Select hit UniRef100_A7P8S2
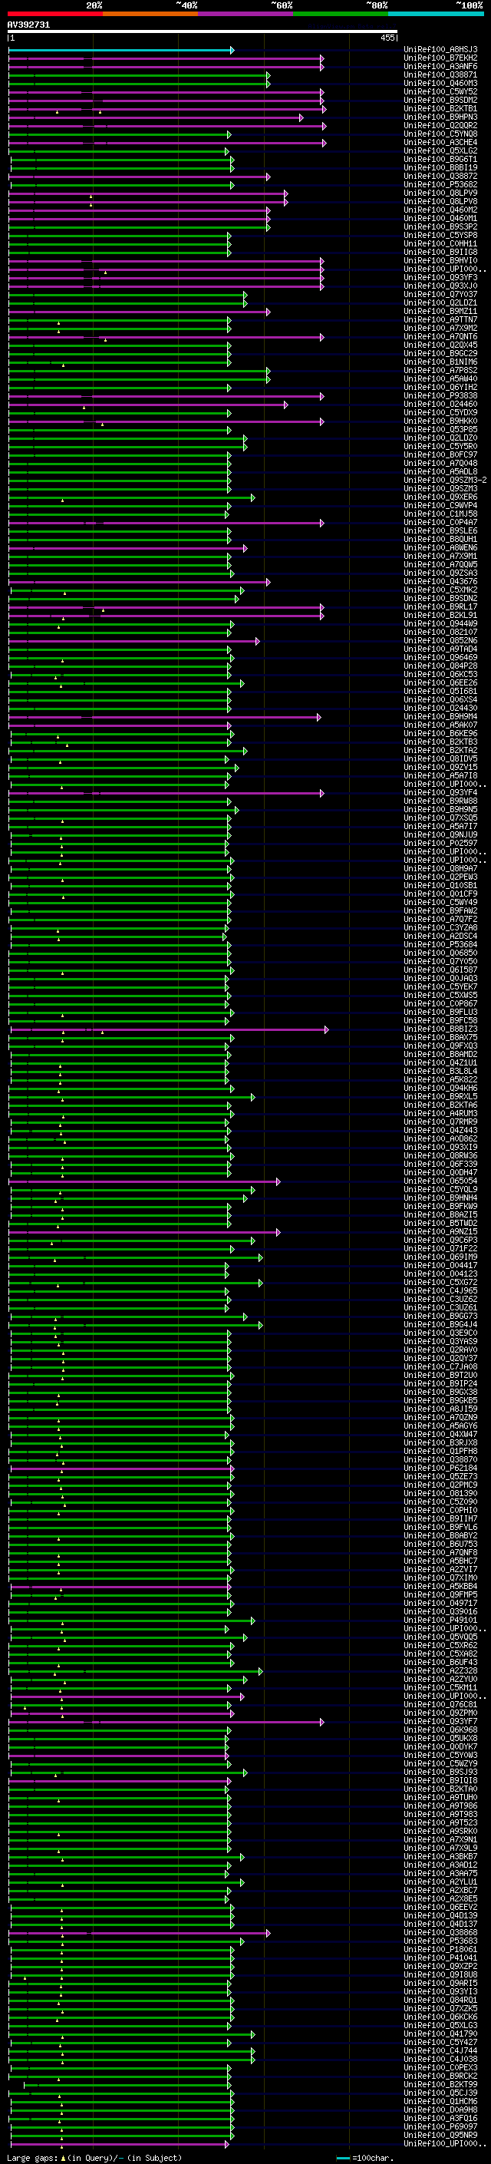The height and width of the screenshot is (2164, 491). pyautogui.click(x=440, y=371)
